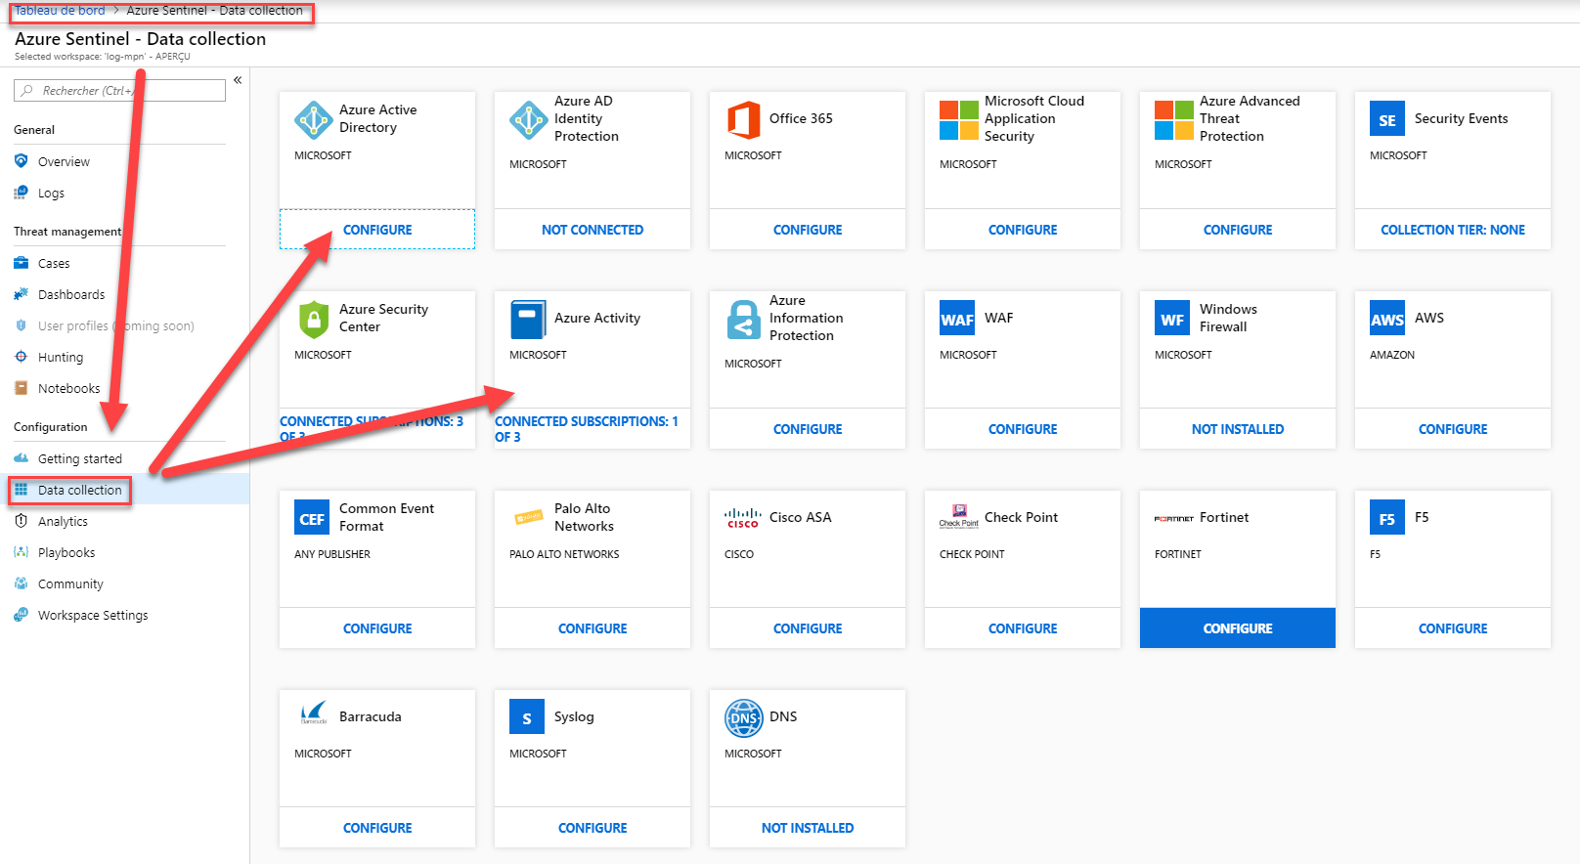
Task: Click the Azure AD Identity Protection icon
Action: point(528,119)
